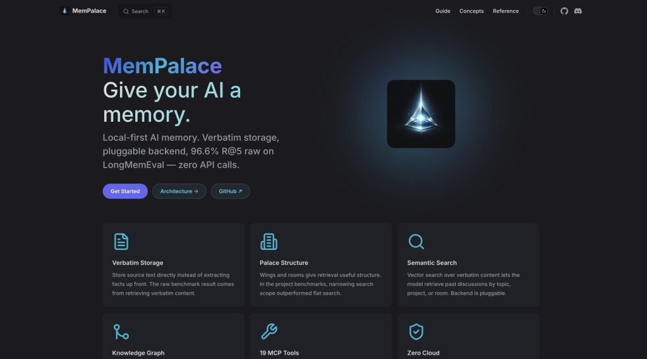Click the Zero Cloud shield icon
This screenshot has width=647, height=359.
tap(416, 332)
